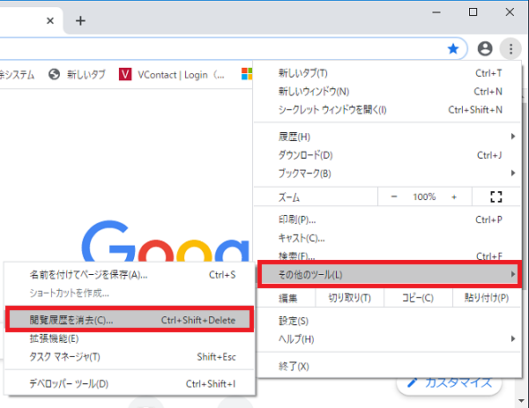Choose 名前を付けてページを保存(A)...

pyautogui.click(x=130, y=275)
